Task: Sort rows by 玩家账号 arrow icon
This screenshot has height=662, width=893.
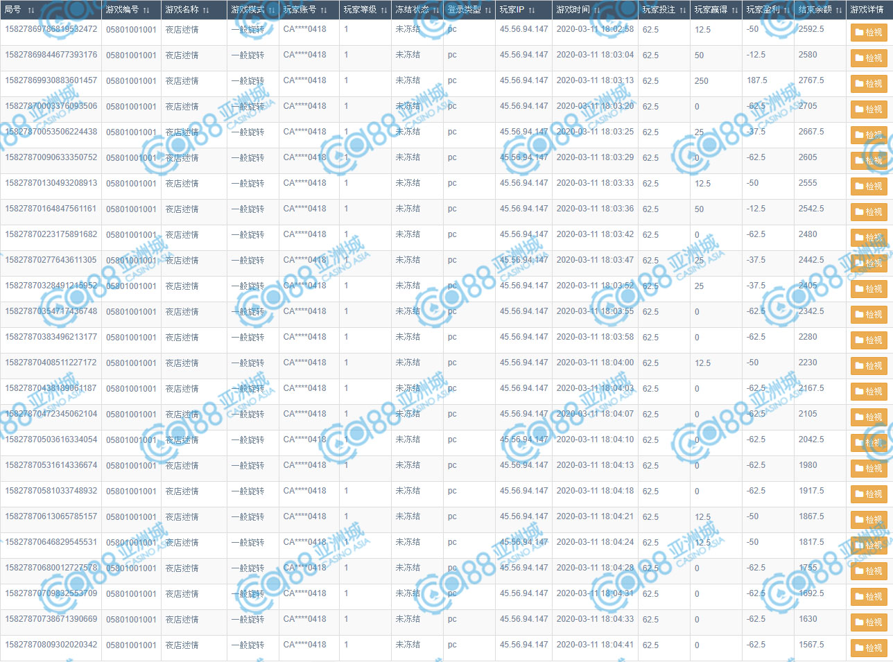Action: (x=324, y=10)
